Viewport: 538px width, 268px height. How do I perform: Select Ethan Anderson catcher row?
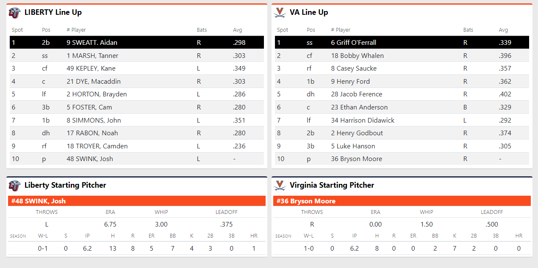coord(402,107)
